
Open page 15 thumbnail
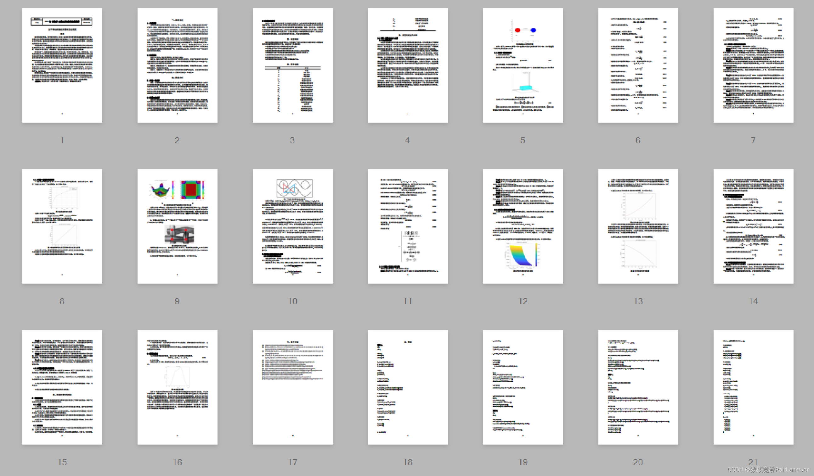62,387
